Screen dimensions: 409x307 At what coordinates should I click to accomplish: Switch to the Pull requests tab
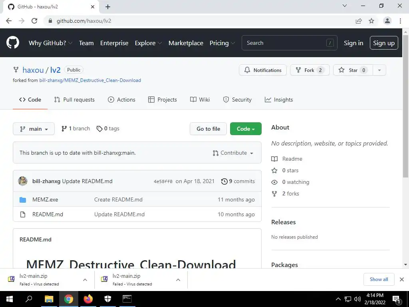tap(74, 100)
